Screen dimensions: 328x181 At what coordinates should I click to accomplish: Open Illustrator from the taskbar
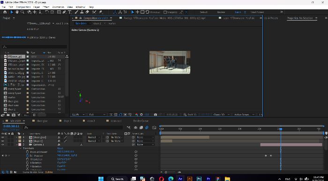click(x=189, y=179)
